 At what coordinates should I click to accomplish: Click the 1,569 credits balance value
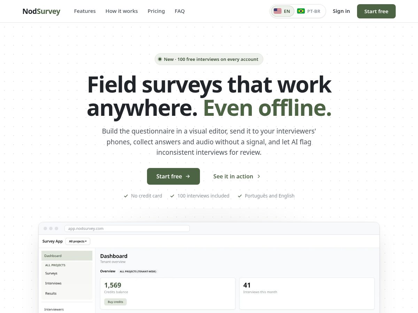(113, 285)
